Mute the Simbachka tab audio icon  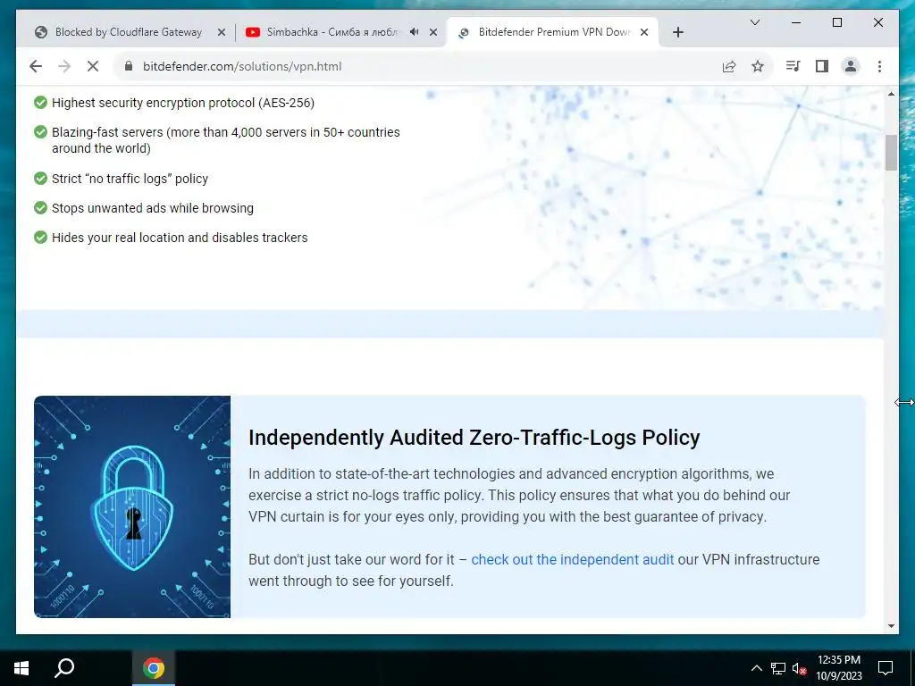click(415, 32)
